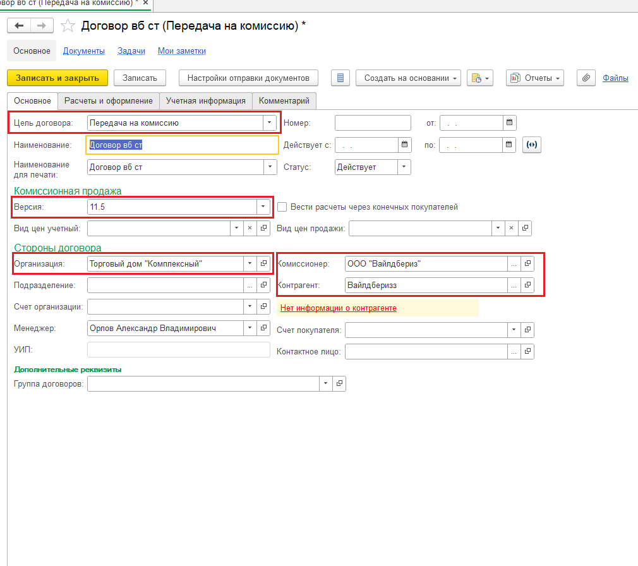
Task: Open the 'Документы' navigation link
Action: pyautogui.click(x=84, y=51)
